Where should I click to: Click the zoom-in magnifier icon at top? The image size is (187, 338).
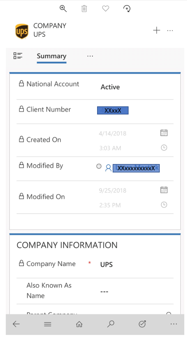coord(63,9)
